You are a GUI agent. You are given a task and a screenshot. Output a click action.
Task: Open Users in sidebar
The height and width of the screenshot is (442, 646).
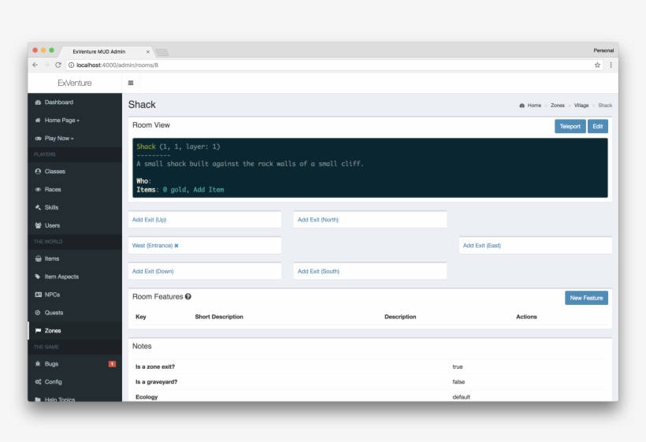75,225
